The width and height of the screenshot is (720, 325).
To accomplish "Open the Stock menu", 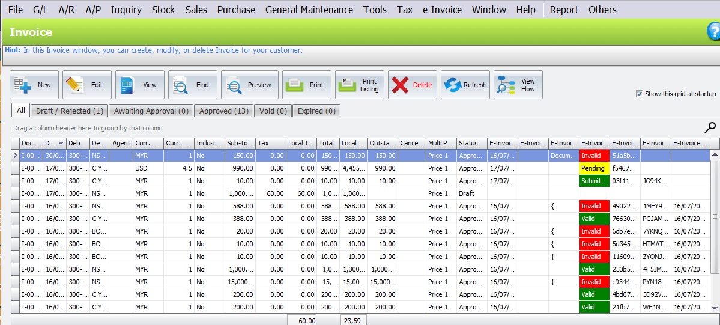I will pyautogui.click(x=163, y=10).
